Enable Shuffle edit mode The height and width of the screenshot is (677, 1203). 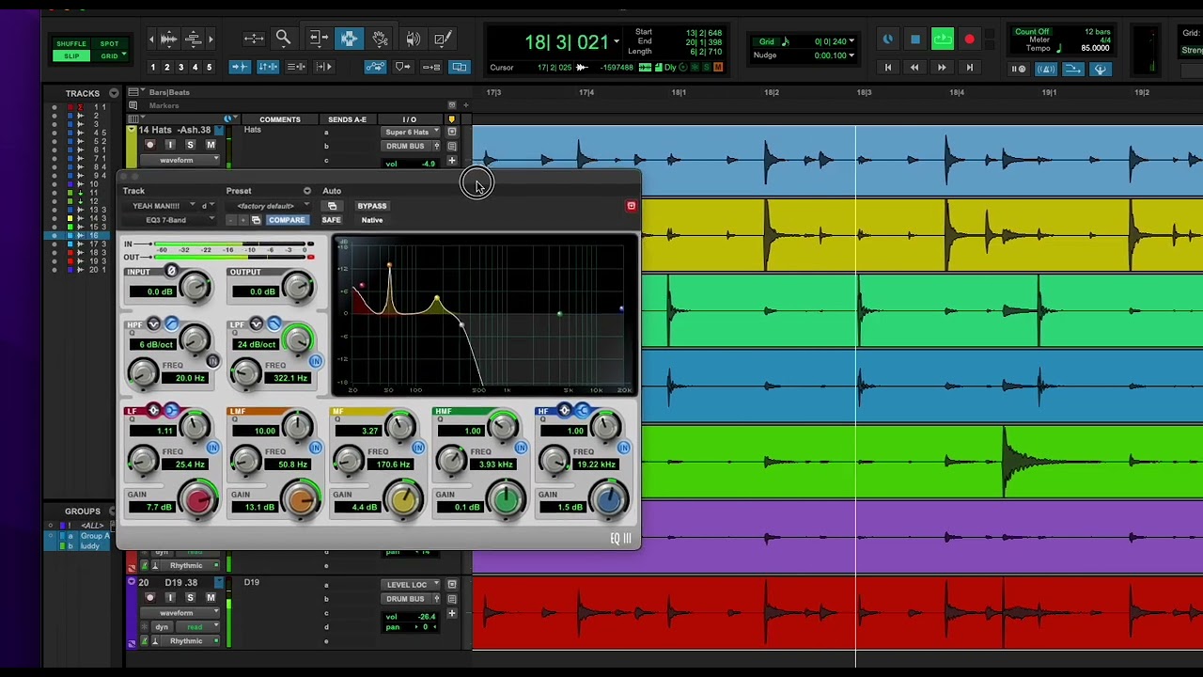[x=71, y=44]
